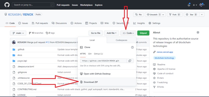Open the plus create-new menu
209x97 pixels.
point(195,5)
